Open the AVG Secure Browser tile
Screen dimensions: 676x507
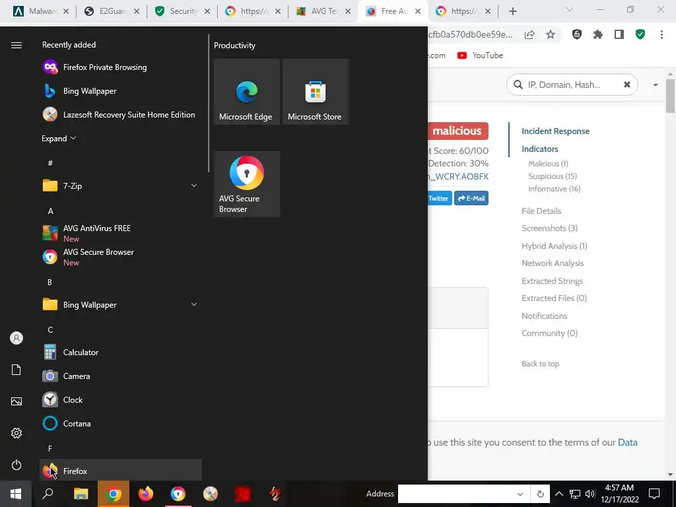pos(247,184)
